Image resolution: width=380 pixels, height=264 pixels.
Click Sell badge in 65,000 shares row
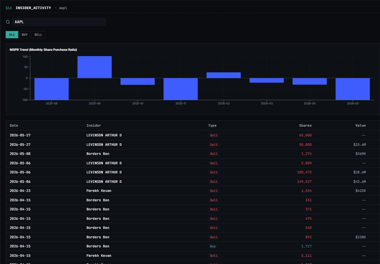(x=214, y=135)
